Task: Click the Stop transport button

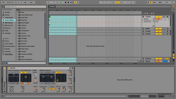Action: tap(66, 2)
